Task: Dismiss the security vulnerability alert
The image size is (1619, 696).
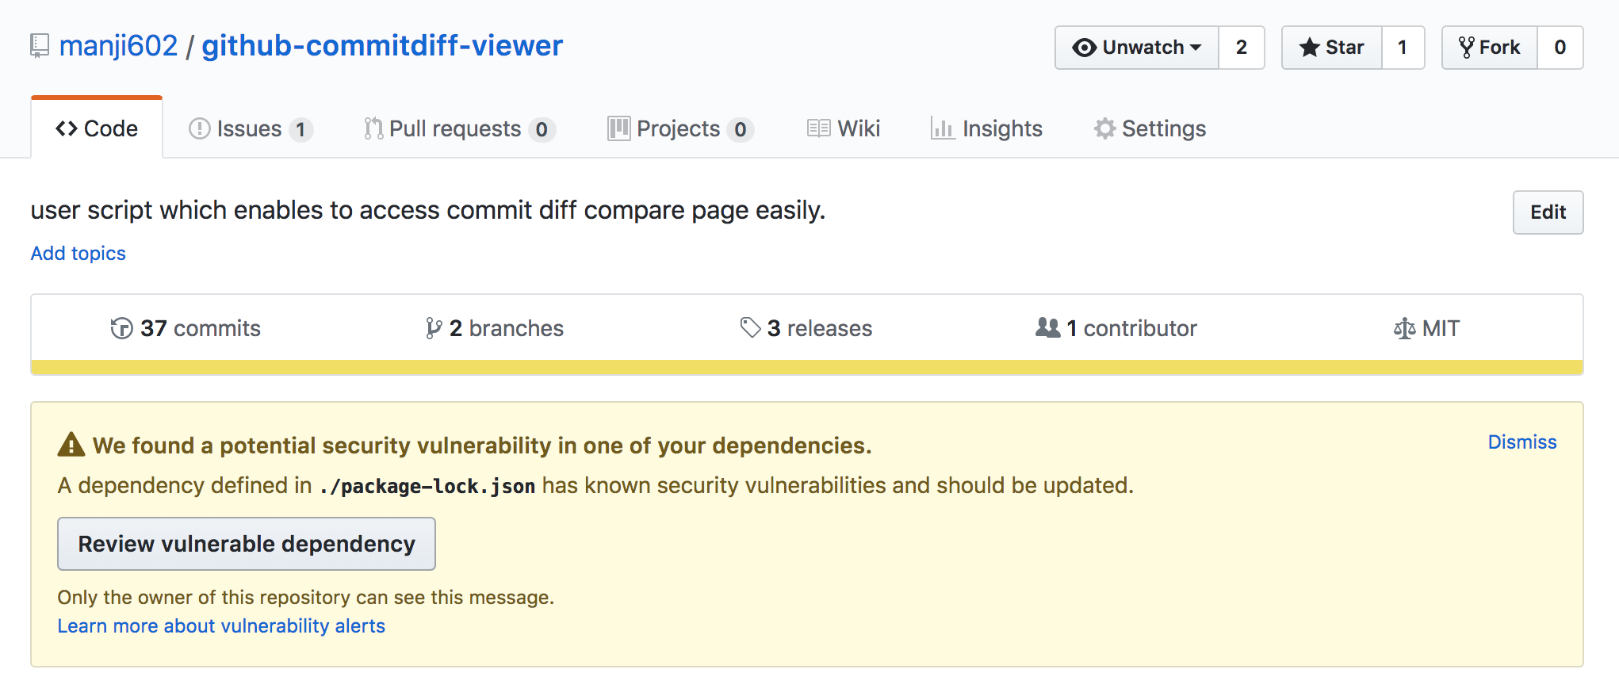Action: click(x=1522, y=442)
